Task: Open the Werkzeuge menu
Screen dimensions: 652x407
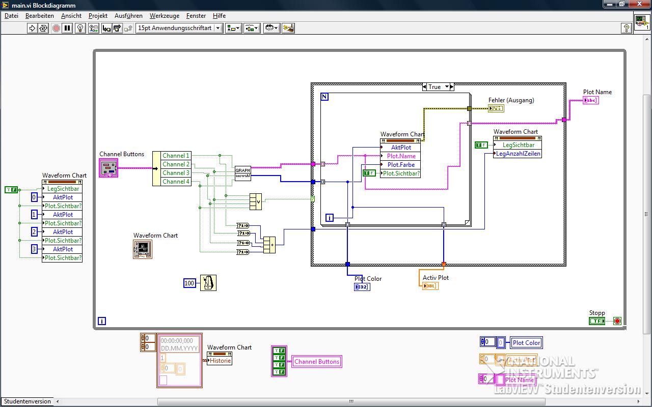Action: pyautogui.click(x=165, y=16)
